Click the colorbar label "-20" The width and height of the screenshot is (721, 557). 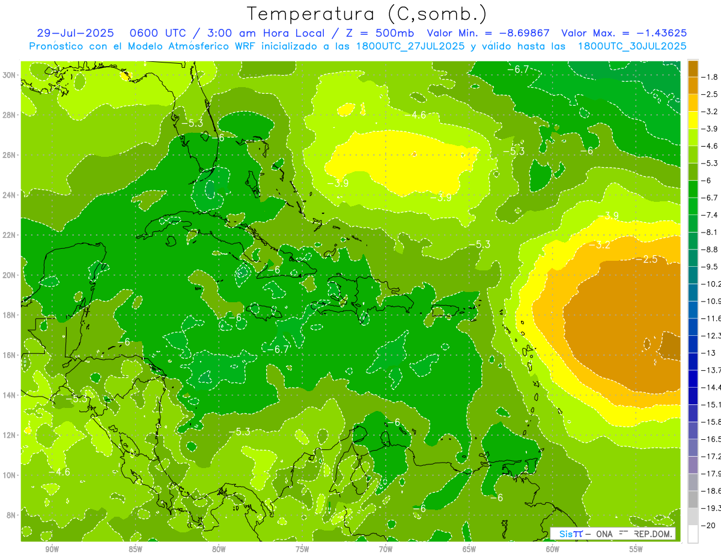coord(708,526)
